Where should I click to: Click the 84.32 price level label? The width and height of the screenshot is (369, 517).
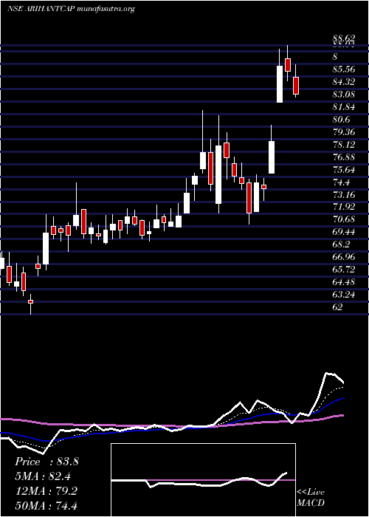344,82
